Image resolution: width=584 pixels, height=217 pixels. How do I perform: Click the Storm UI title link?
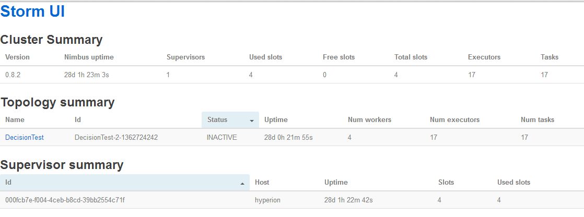pos(32,11)
